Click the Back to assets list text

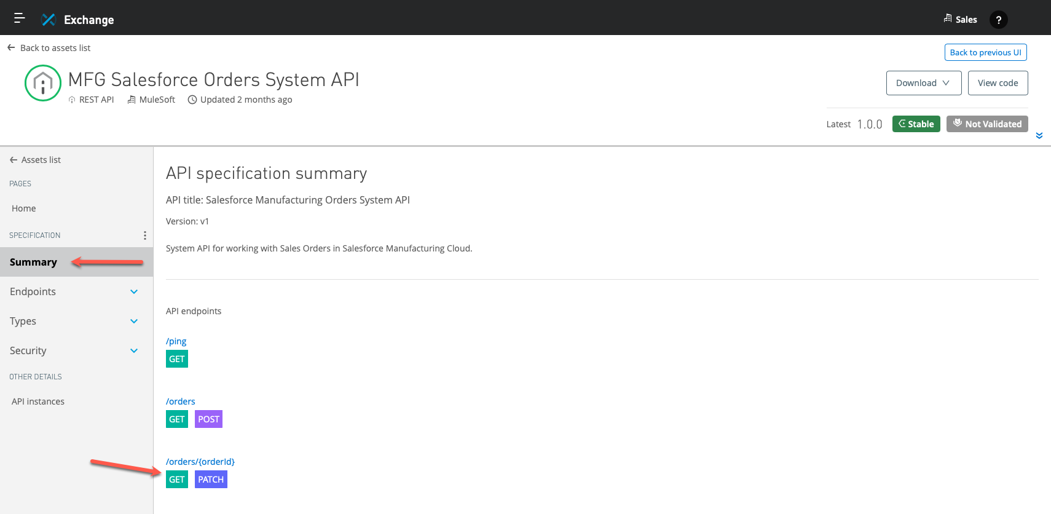click(55, 48)
